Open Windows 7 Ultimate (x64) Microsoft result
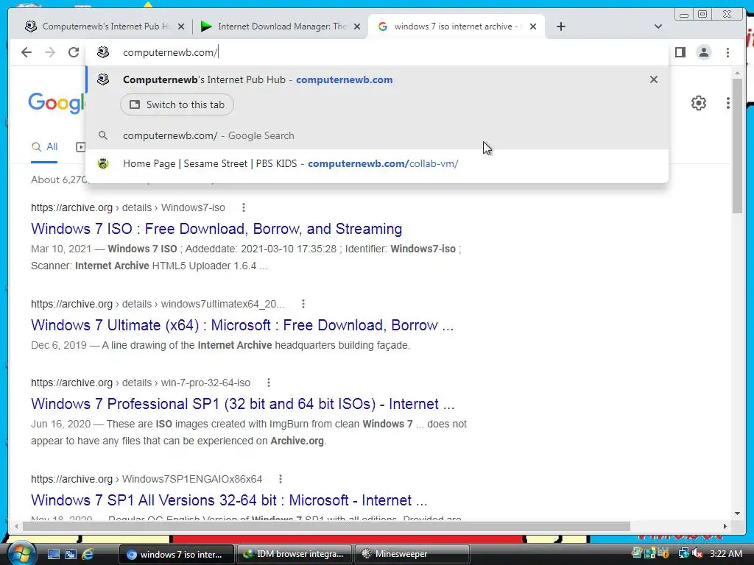The image size is (754, 565). (242, 325)
